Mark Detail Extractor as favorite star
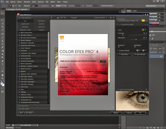This screenshot has width=166, height=129. [19, 69]
